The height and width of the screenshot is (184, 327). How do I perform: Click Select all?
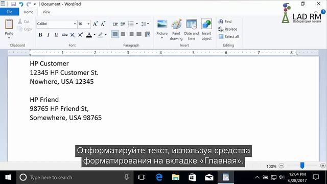point(228,36)
